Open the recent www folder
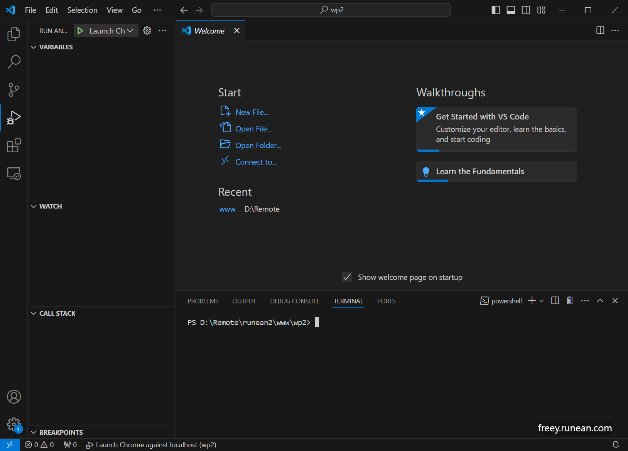Image resolution: width=628 pixels, height=451 pixels. pyautogui.click(x=227, y=209)
